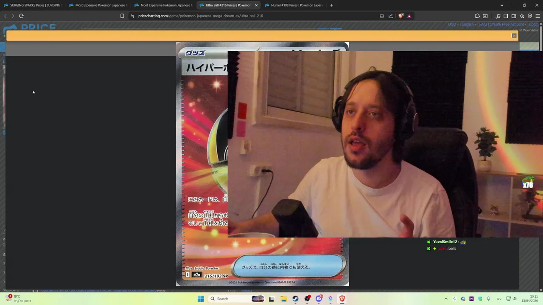Open Steam from the taskbar
Image resolution: width=543 pixels, height=305 pixels.
(295, 299)
